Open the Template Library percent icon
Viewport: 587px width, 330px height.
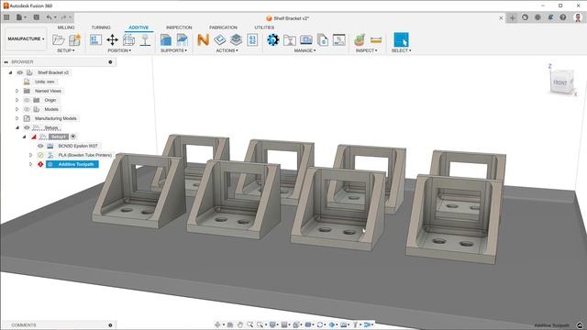[x=338, y=39]
